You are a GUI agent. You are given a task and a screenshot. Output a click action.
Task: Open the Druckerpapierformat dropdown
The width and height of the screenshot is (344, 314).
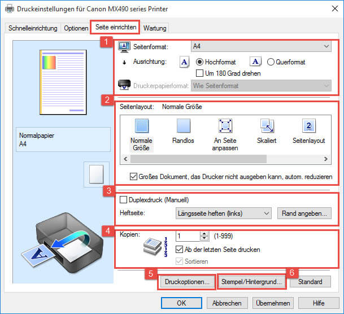(261, 86)
